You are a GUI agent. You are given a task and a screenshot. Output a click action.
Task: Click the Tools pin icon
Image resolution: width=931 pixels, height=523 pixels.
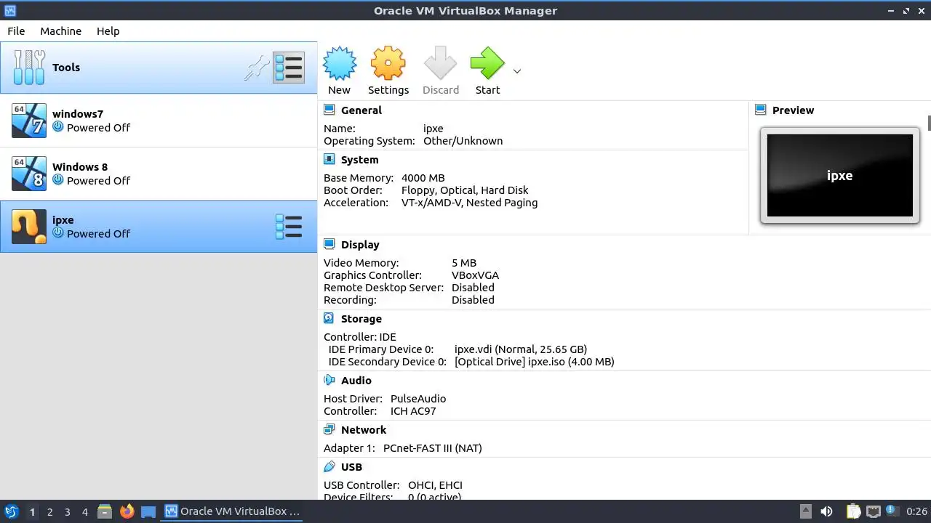[x=256, y=68]
